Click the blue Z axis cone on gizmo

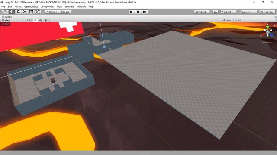(271, 35)
